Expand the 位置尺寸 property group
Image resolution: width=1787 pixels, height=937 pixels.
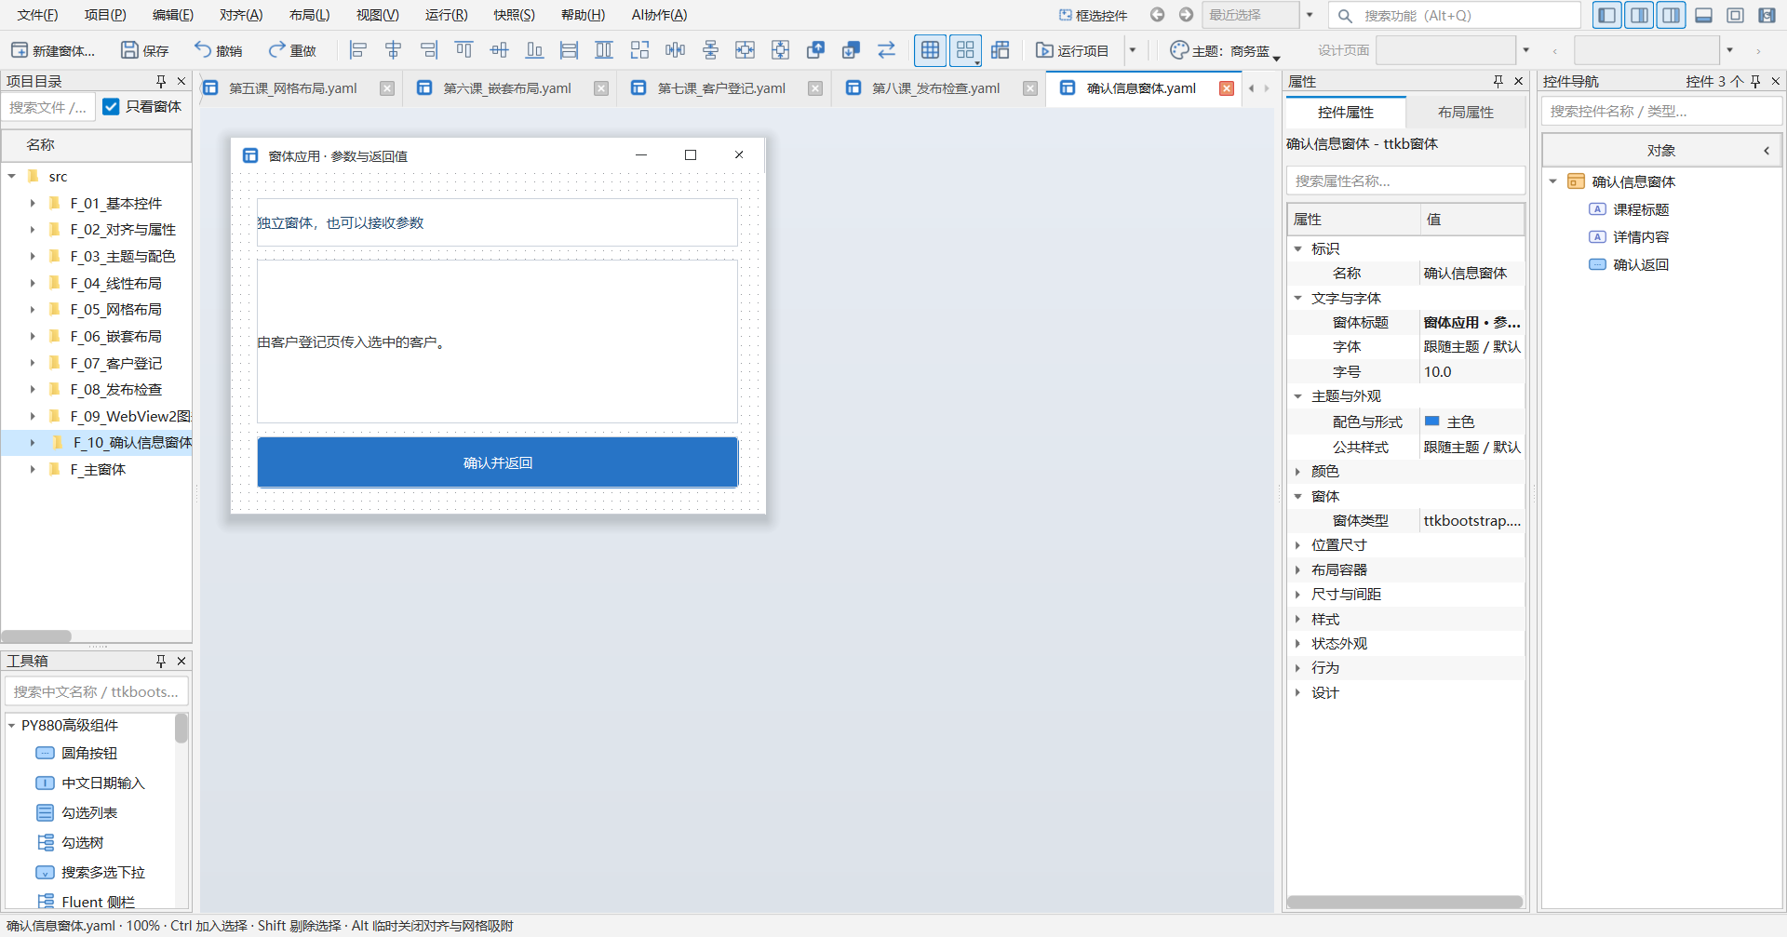(1297, 545)
